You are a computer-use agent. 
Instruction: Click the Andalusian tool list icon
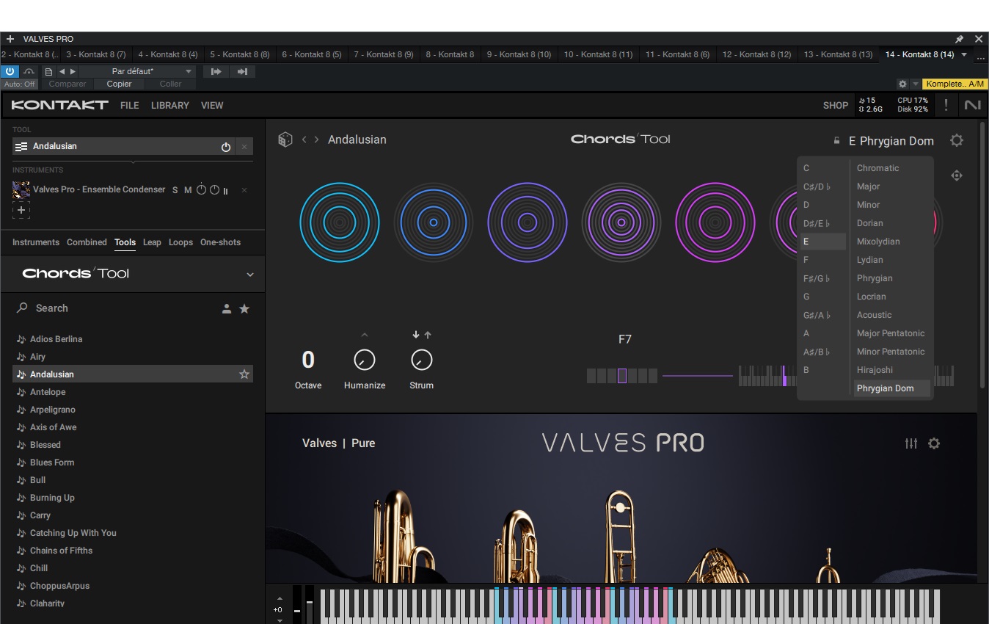click(x=21, y=147)
